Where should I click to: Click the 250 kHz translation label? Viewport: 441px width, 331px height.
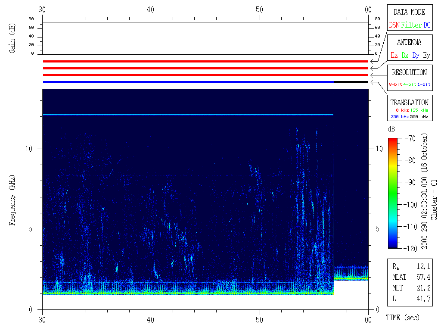click(399, 117)
